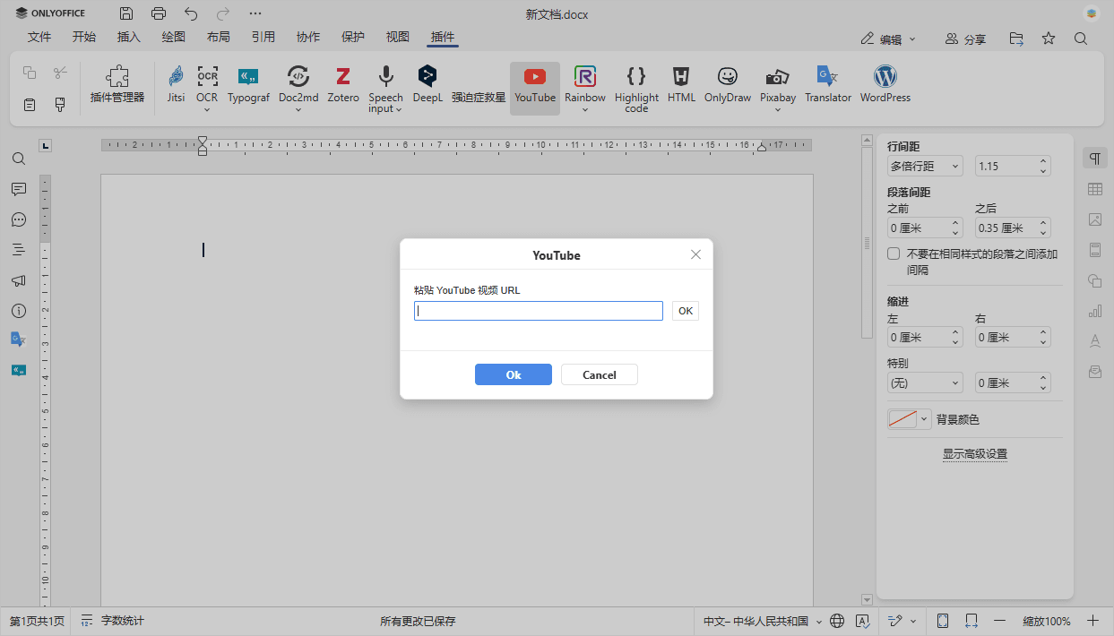Click inside the YouTube video URL field
1114x636 pixels.
coord(538,310)
